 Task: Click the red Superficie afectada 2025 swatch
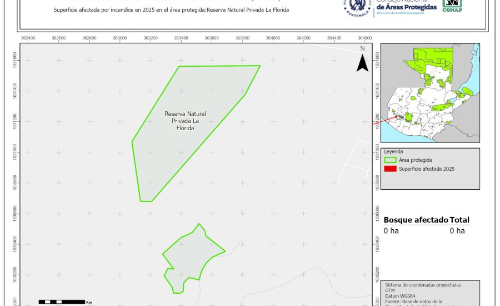[390, 169]
